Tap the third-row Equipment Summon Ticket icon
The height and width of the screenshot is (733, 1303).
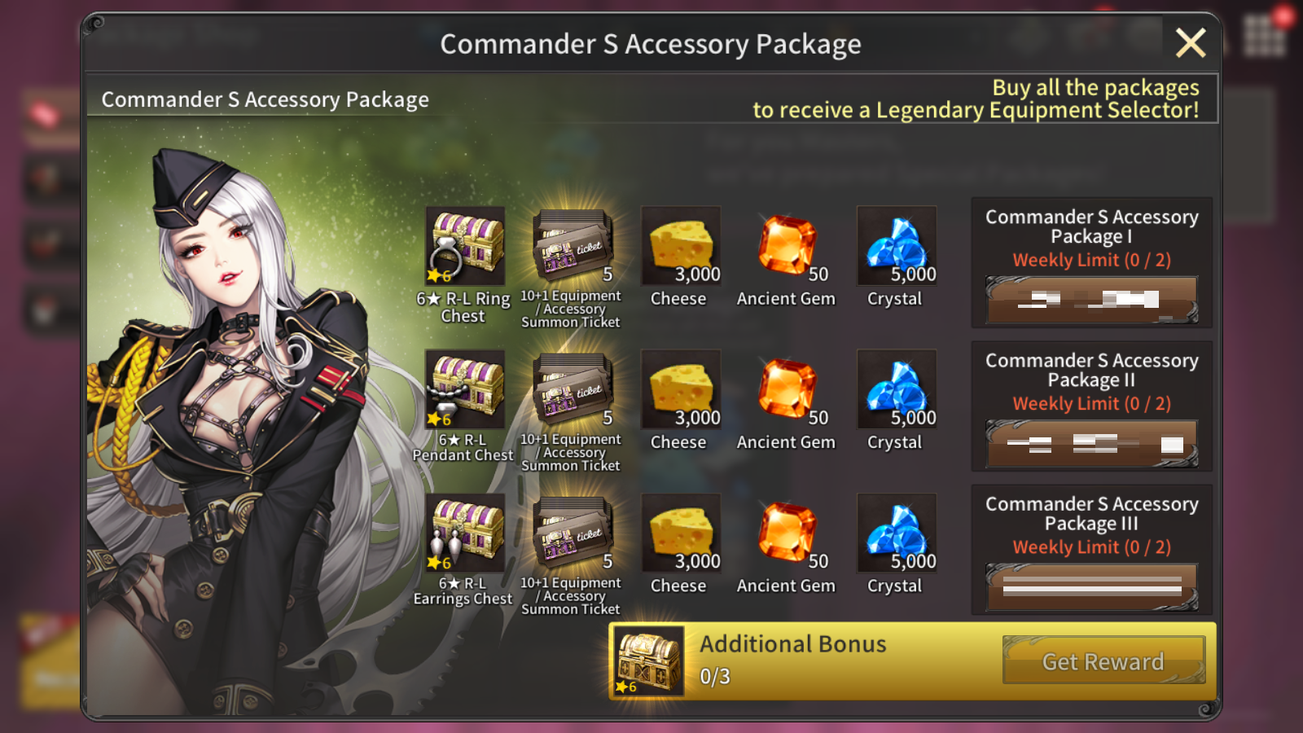573,533
